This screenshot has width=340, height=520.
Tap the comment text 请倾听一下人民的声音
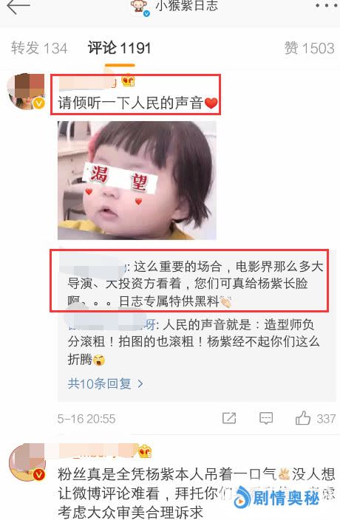131,103
